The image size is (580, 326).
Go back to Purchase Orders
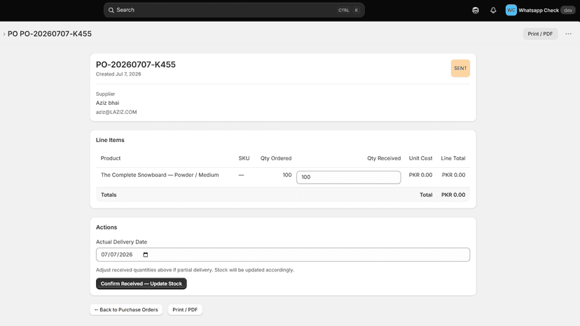[x=126, y=310]
